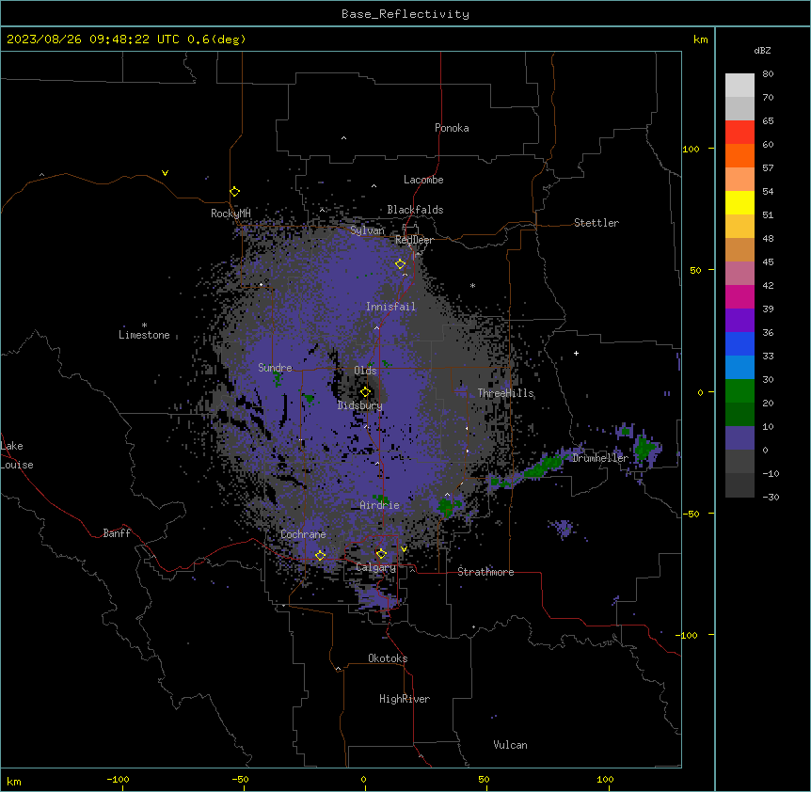811x792 pixels.
Task: Click the yellow V marker northeast of Calgary
Action: [x=404, y=549]
